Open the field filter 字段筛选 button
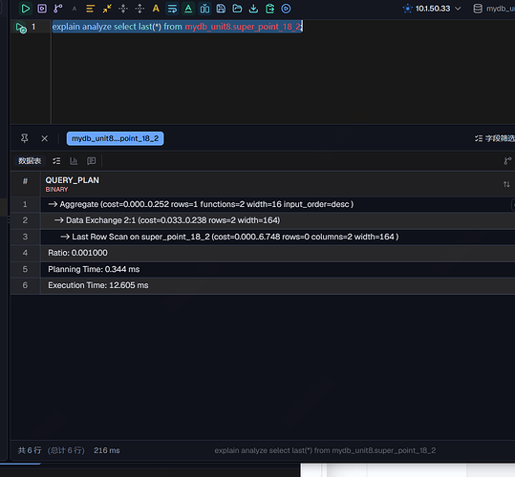 (495, 138)
